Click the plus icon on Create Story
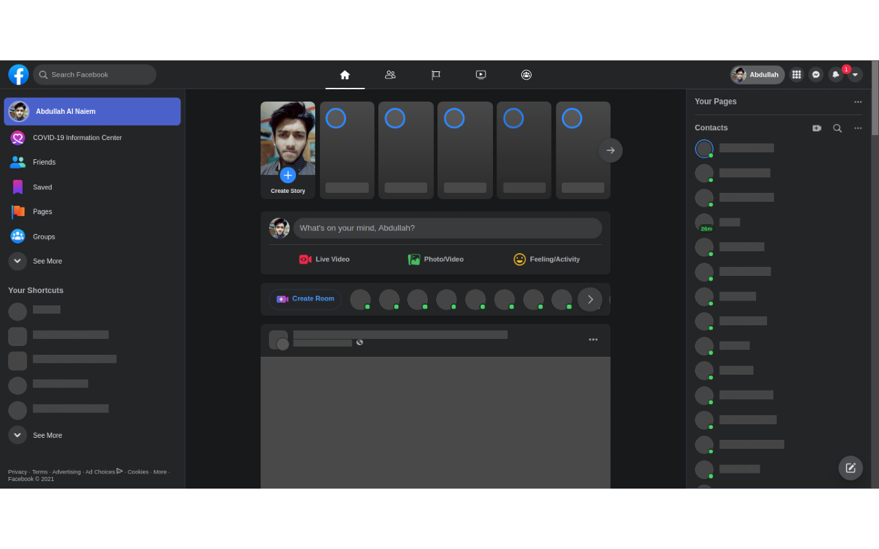Screen dimensions: 879x549 288,175
